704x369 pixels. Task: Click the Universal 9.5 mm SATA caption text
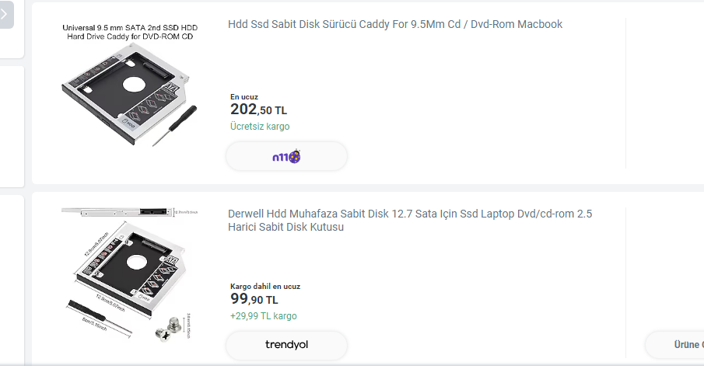coord(130,32)
